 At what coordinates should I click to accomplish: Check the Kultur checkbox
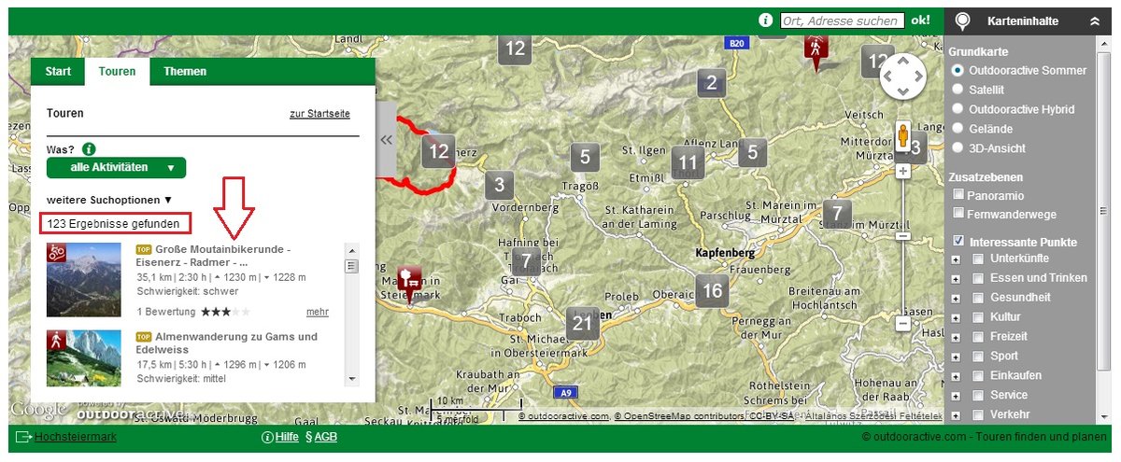pos(978,317)
